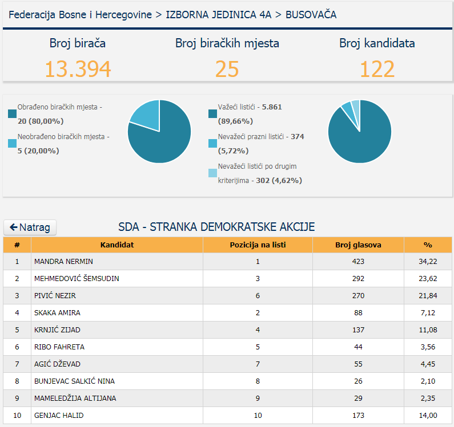The image size is (454, 427).
Task: Click the Broj birača value 13.394
Action: [78, 69]
